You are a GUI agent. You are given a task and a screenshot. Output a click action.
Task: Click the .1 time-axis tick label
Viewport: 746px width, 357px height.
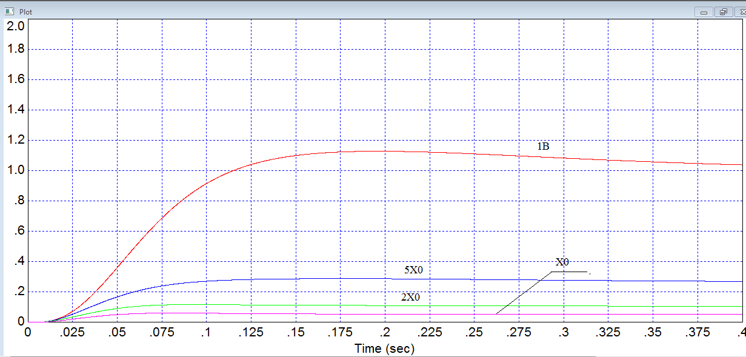(x=206, y=332)
